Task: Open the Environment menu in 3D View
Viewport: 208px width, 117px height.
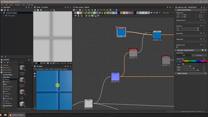Action: (x=58, y=69)
